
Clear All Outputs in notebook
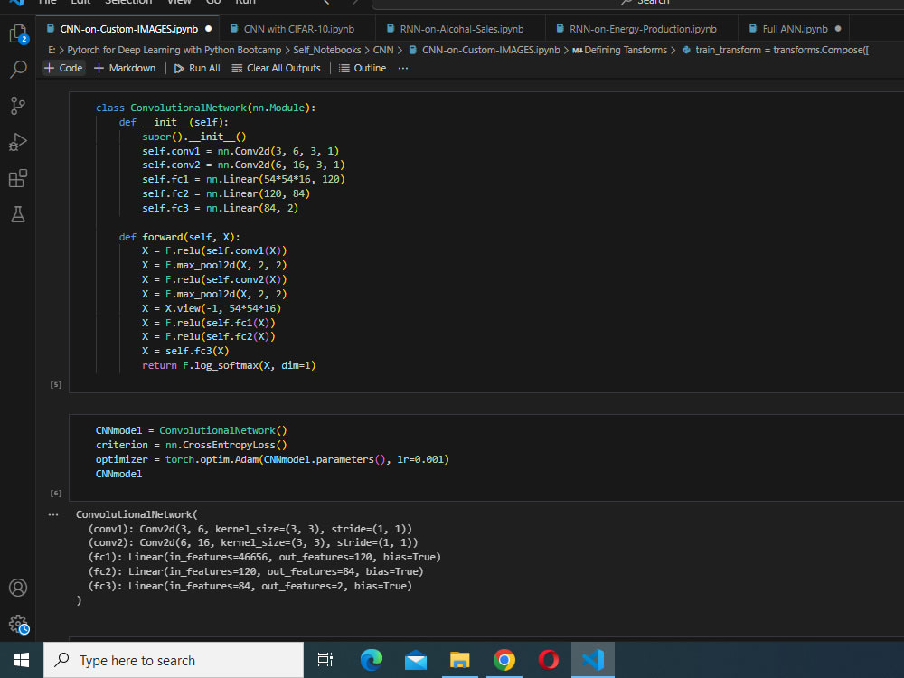click(276, 68)
